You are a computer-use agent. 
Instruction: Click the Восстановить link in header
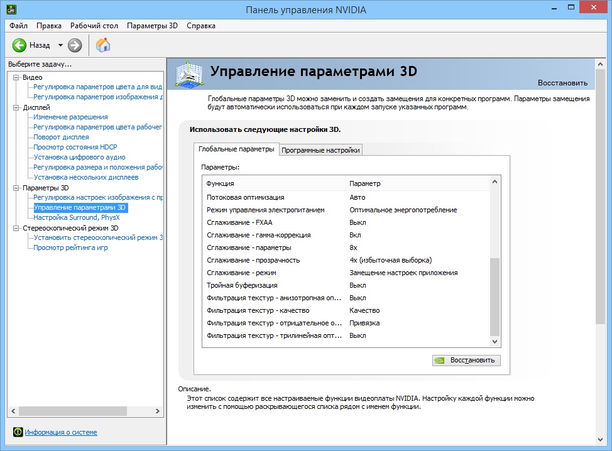point(562,83)
